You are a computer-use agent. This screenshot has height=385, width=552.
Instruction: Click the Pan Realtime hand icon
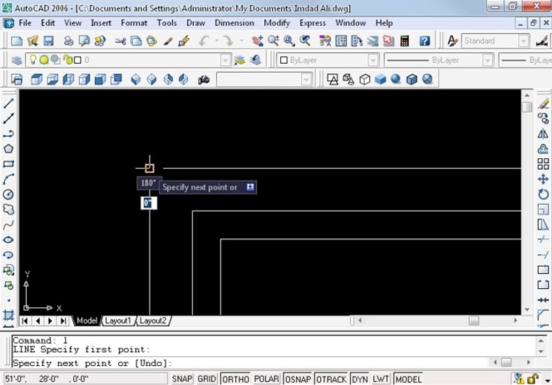point(258,41)
